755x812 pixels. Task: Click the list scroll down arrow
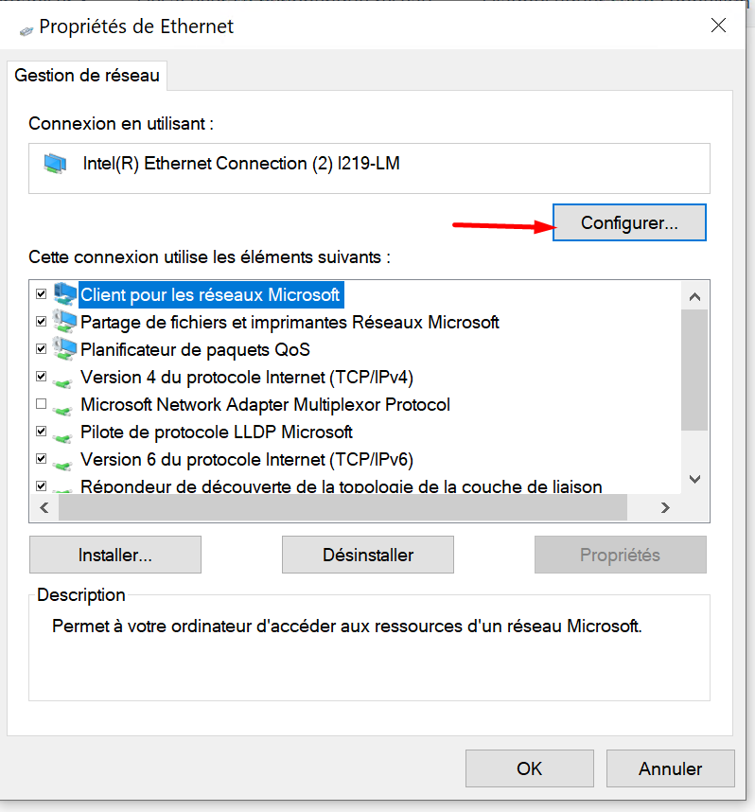(x=695, y=479)
